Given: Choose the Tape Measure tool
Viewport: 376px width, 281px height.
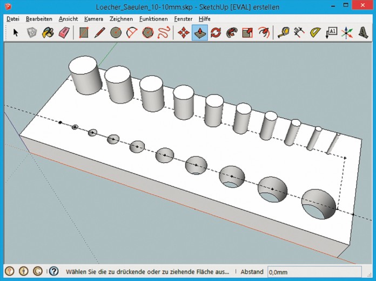Looking at the screenshot, I should 283,33.
